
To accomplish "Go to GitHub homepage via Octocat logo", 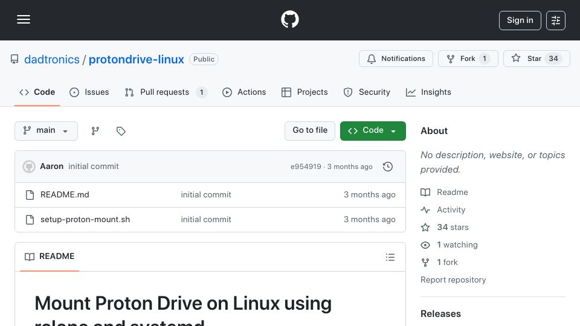I will tap(289, 19).
